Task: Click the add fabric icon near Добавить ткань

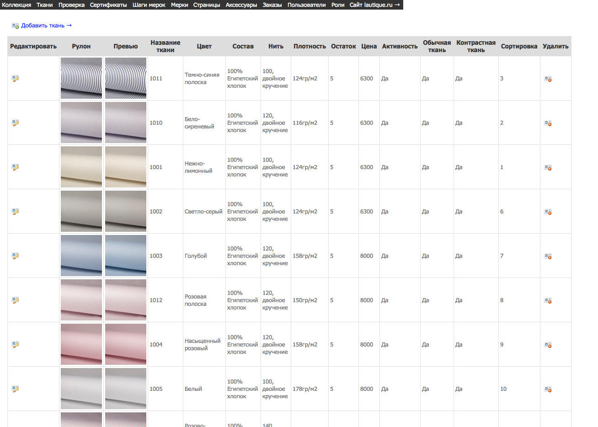Action: pyautogui.click(x=15, y=26)
